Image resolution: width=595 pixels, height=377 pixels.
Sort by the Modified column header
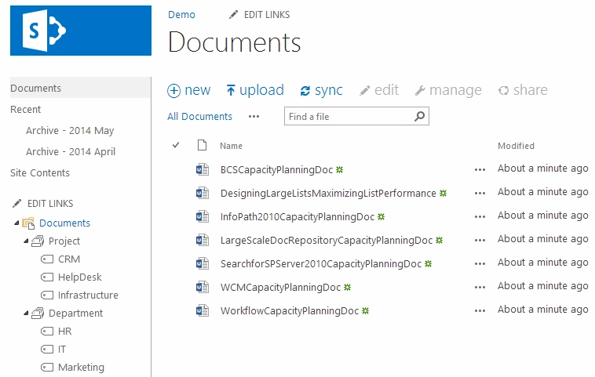click(x=516, y=146)
